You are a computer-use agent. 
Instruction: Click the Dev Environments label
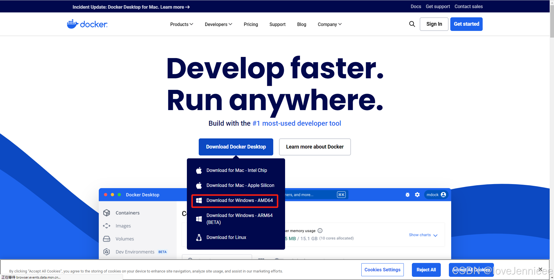coord(135,252)
